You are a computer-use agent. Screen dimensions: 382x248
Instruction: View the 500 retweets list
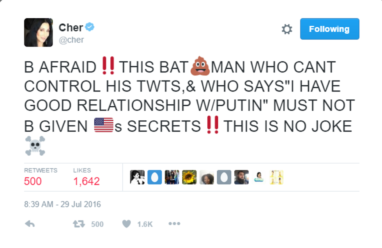coord(33,181)
